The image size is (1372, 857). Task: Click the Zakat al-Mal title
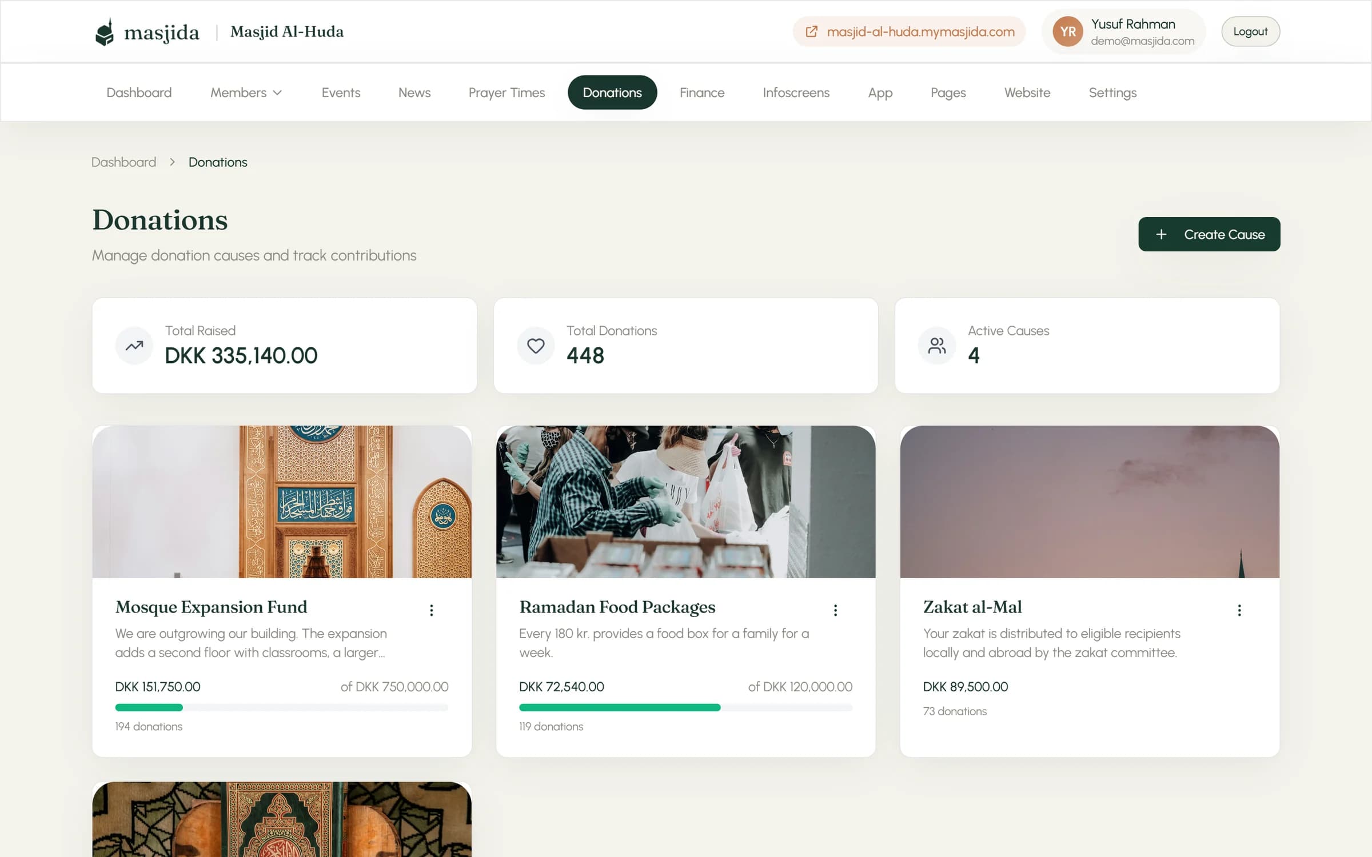972,607
